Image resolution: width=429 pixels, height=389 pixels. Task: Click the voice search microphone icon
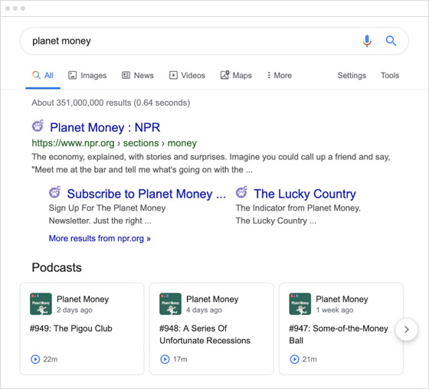coord(367,41)
